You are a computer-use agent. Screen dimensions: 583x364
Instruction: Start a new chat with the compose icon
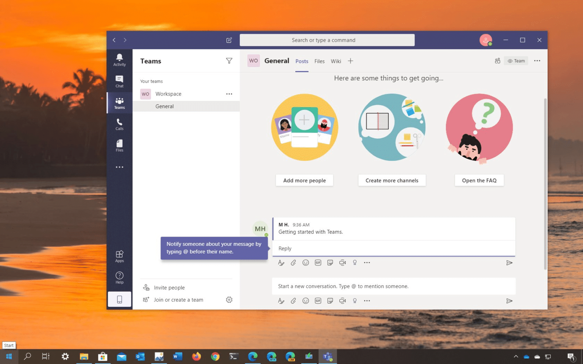click(229, 40)
